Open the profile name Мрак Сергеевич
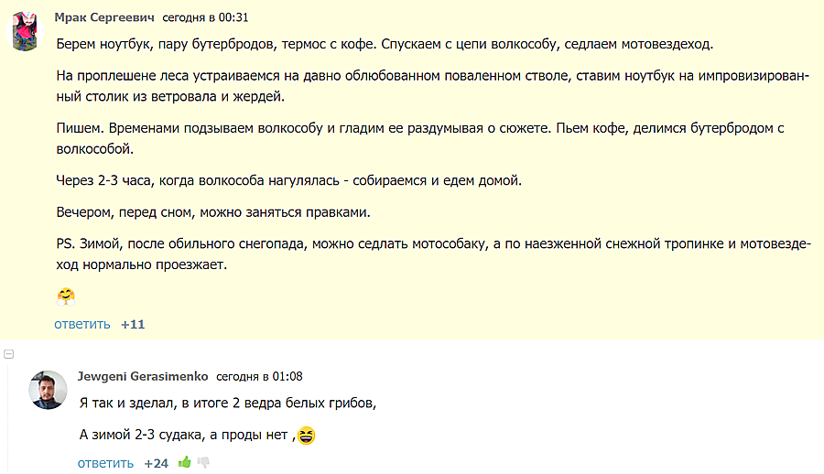 (x=104, y=17)
